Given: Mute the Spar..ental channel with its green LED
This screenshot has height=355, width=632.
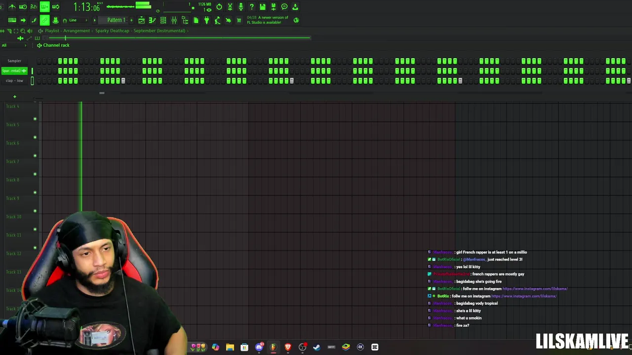Looking at the screenshot, I should point(32,71).
